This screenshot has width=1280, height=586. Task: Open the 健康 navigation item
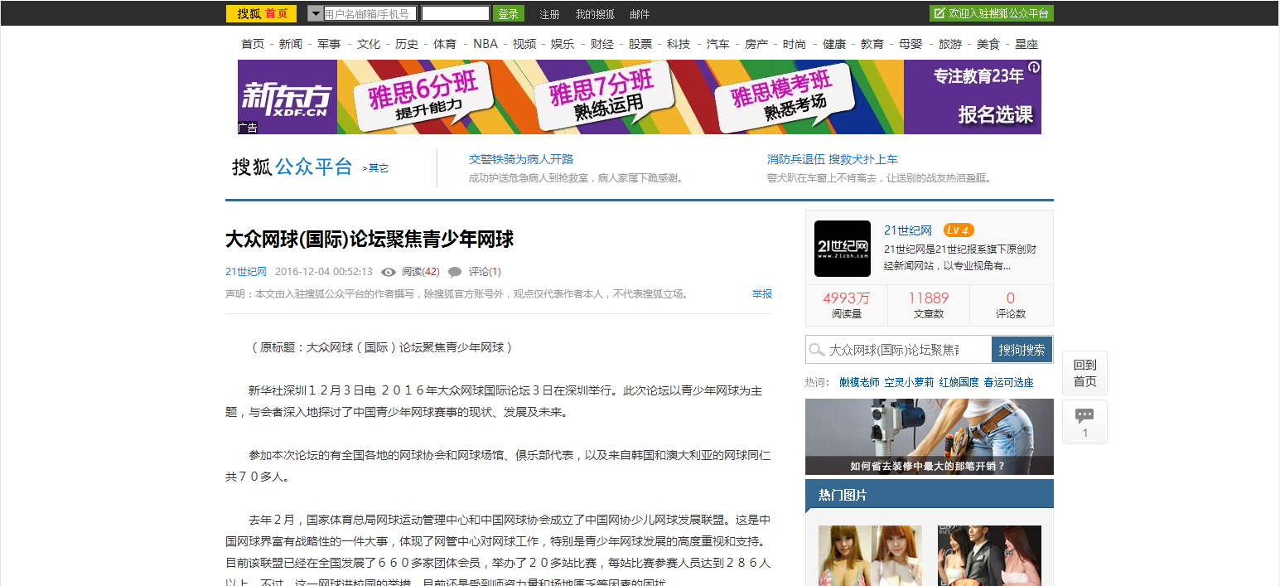coord(834,44)
